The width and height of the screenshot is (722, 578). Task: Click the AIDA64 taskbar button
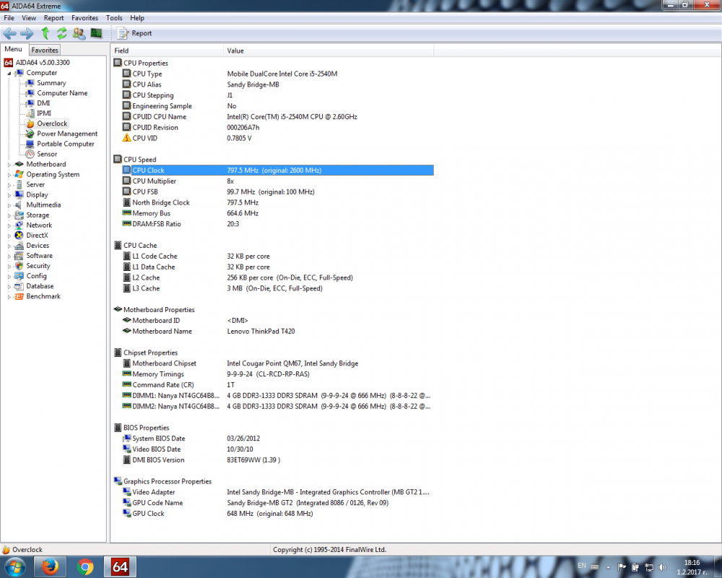pos(120,566)
